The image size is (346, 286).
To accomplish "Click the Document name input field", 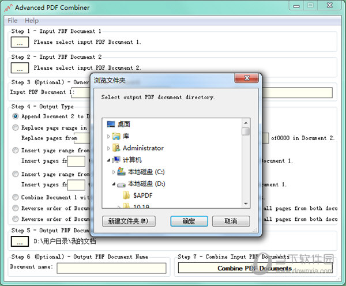I will pyautogui.click(x=111, y=268).
